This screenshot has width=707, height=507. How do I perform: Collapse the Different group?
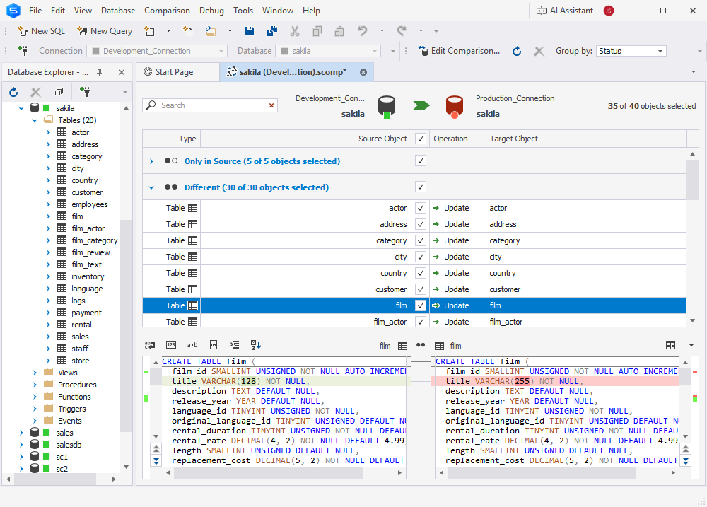click(151, 187)
